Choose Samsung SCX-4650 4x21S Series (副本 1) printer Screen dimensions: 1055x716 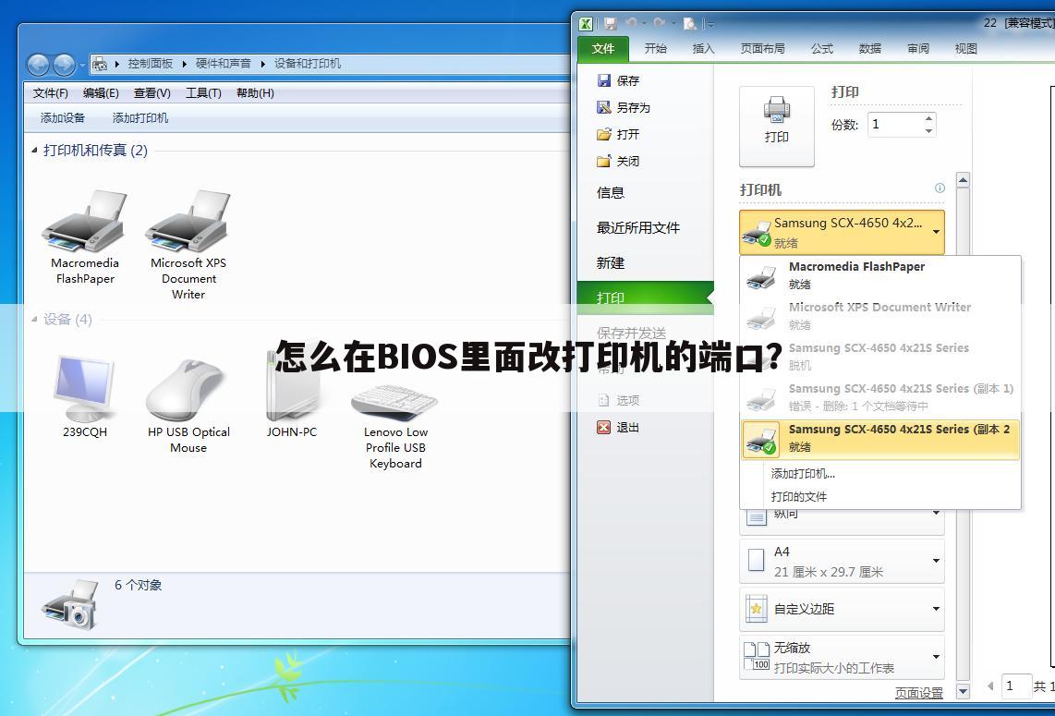click(x=880, y=397)
